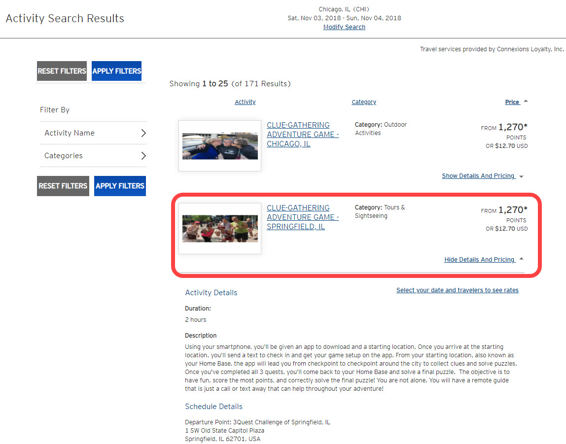Click the Filter By heading text
The image size is (566, 444).
tap(55, 110)
